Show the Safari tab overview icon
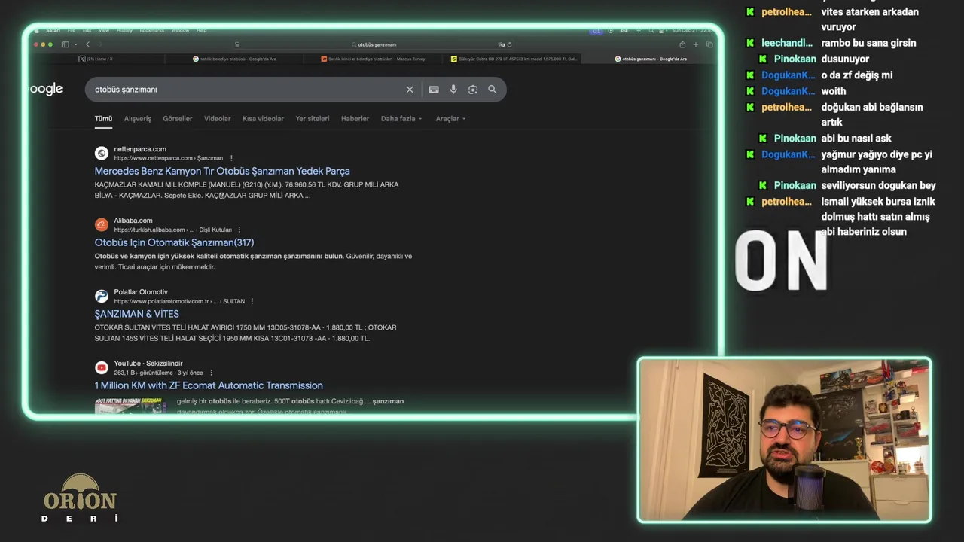Screen dimensions: 964x542 click(709, 44)
